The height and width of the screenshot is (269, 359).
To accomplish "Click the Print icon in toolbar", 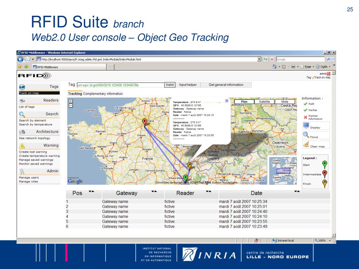I will [293, 67].
